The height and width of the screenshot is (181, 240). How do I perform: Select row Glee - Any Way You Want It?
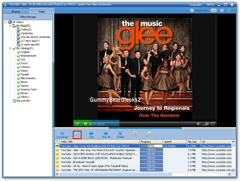pos(144,150)
